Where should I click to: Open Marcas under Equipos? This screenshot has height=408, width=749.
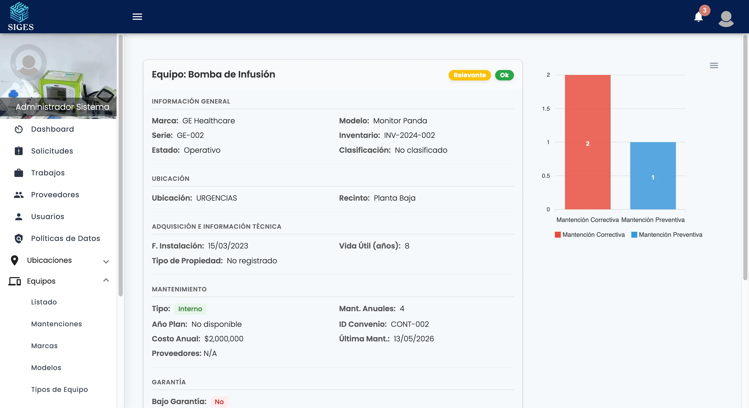pos(44,346)
